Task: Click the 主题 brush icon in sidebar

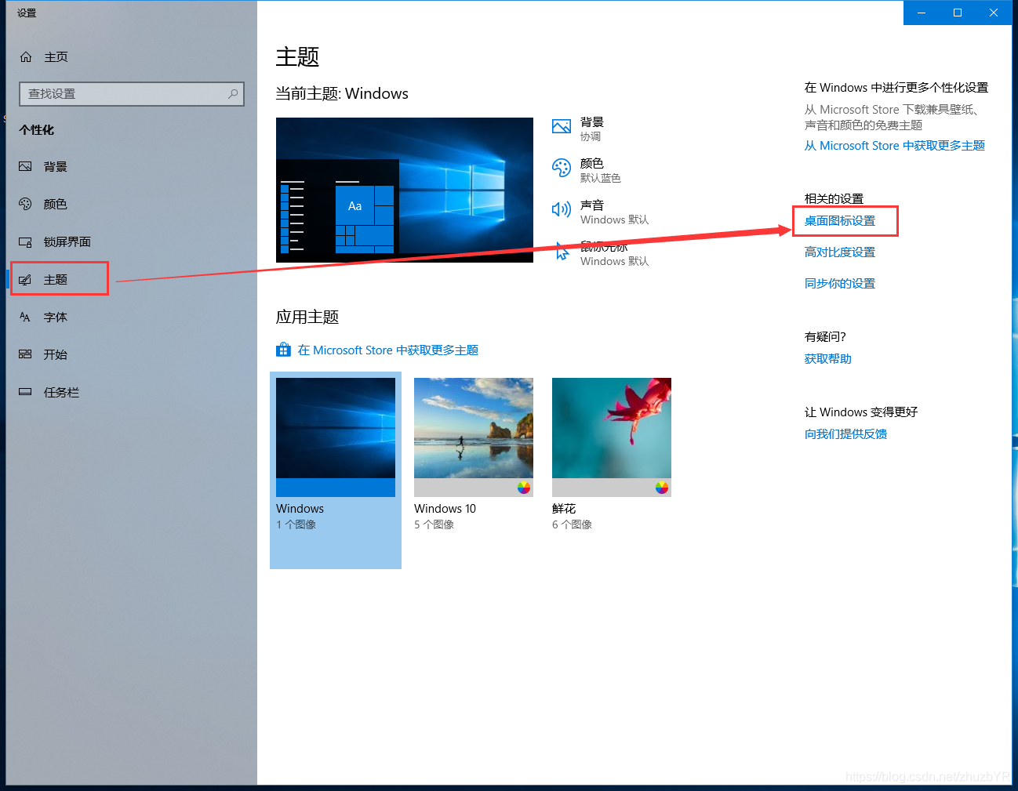Action: 25,280
